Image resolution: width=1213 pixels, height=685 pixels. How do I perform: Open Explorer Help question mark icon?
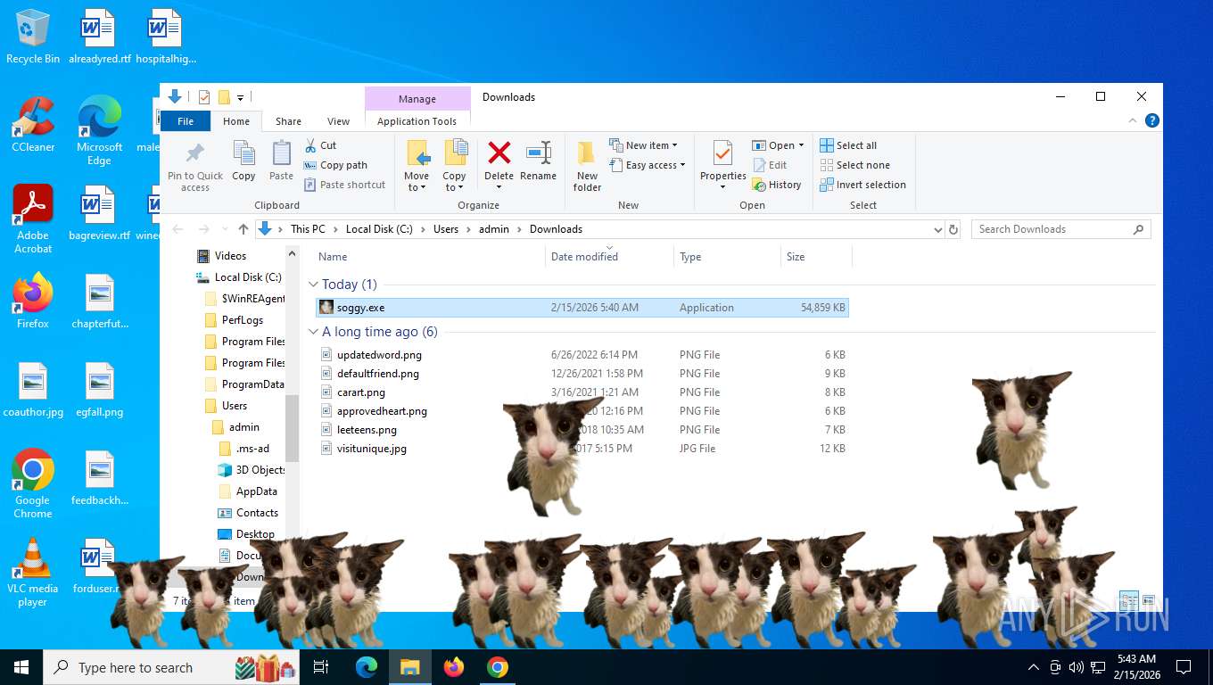pyautogui.click(x=1152, y=121)
